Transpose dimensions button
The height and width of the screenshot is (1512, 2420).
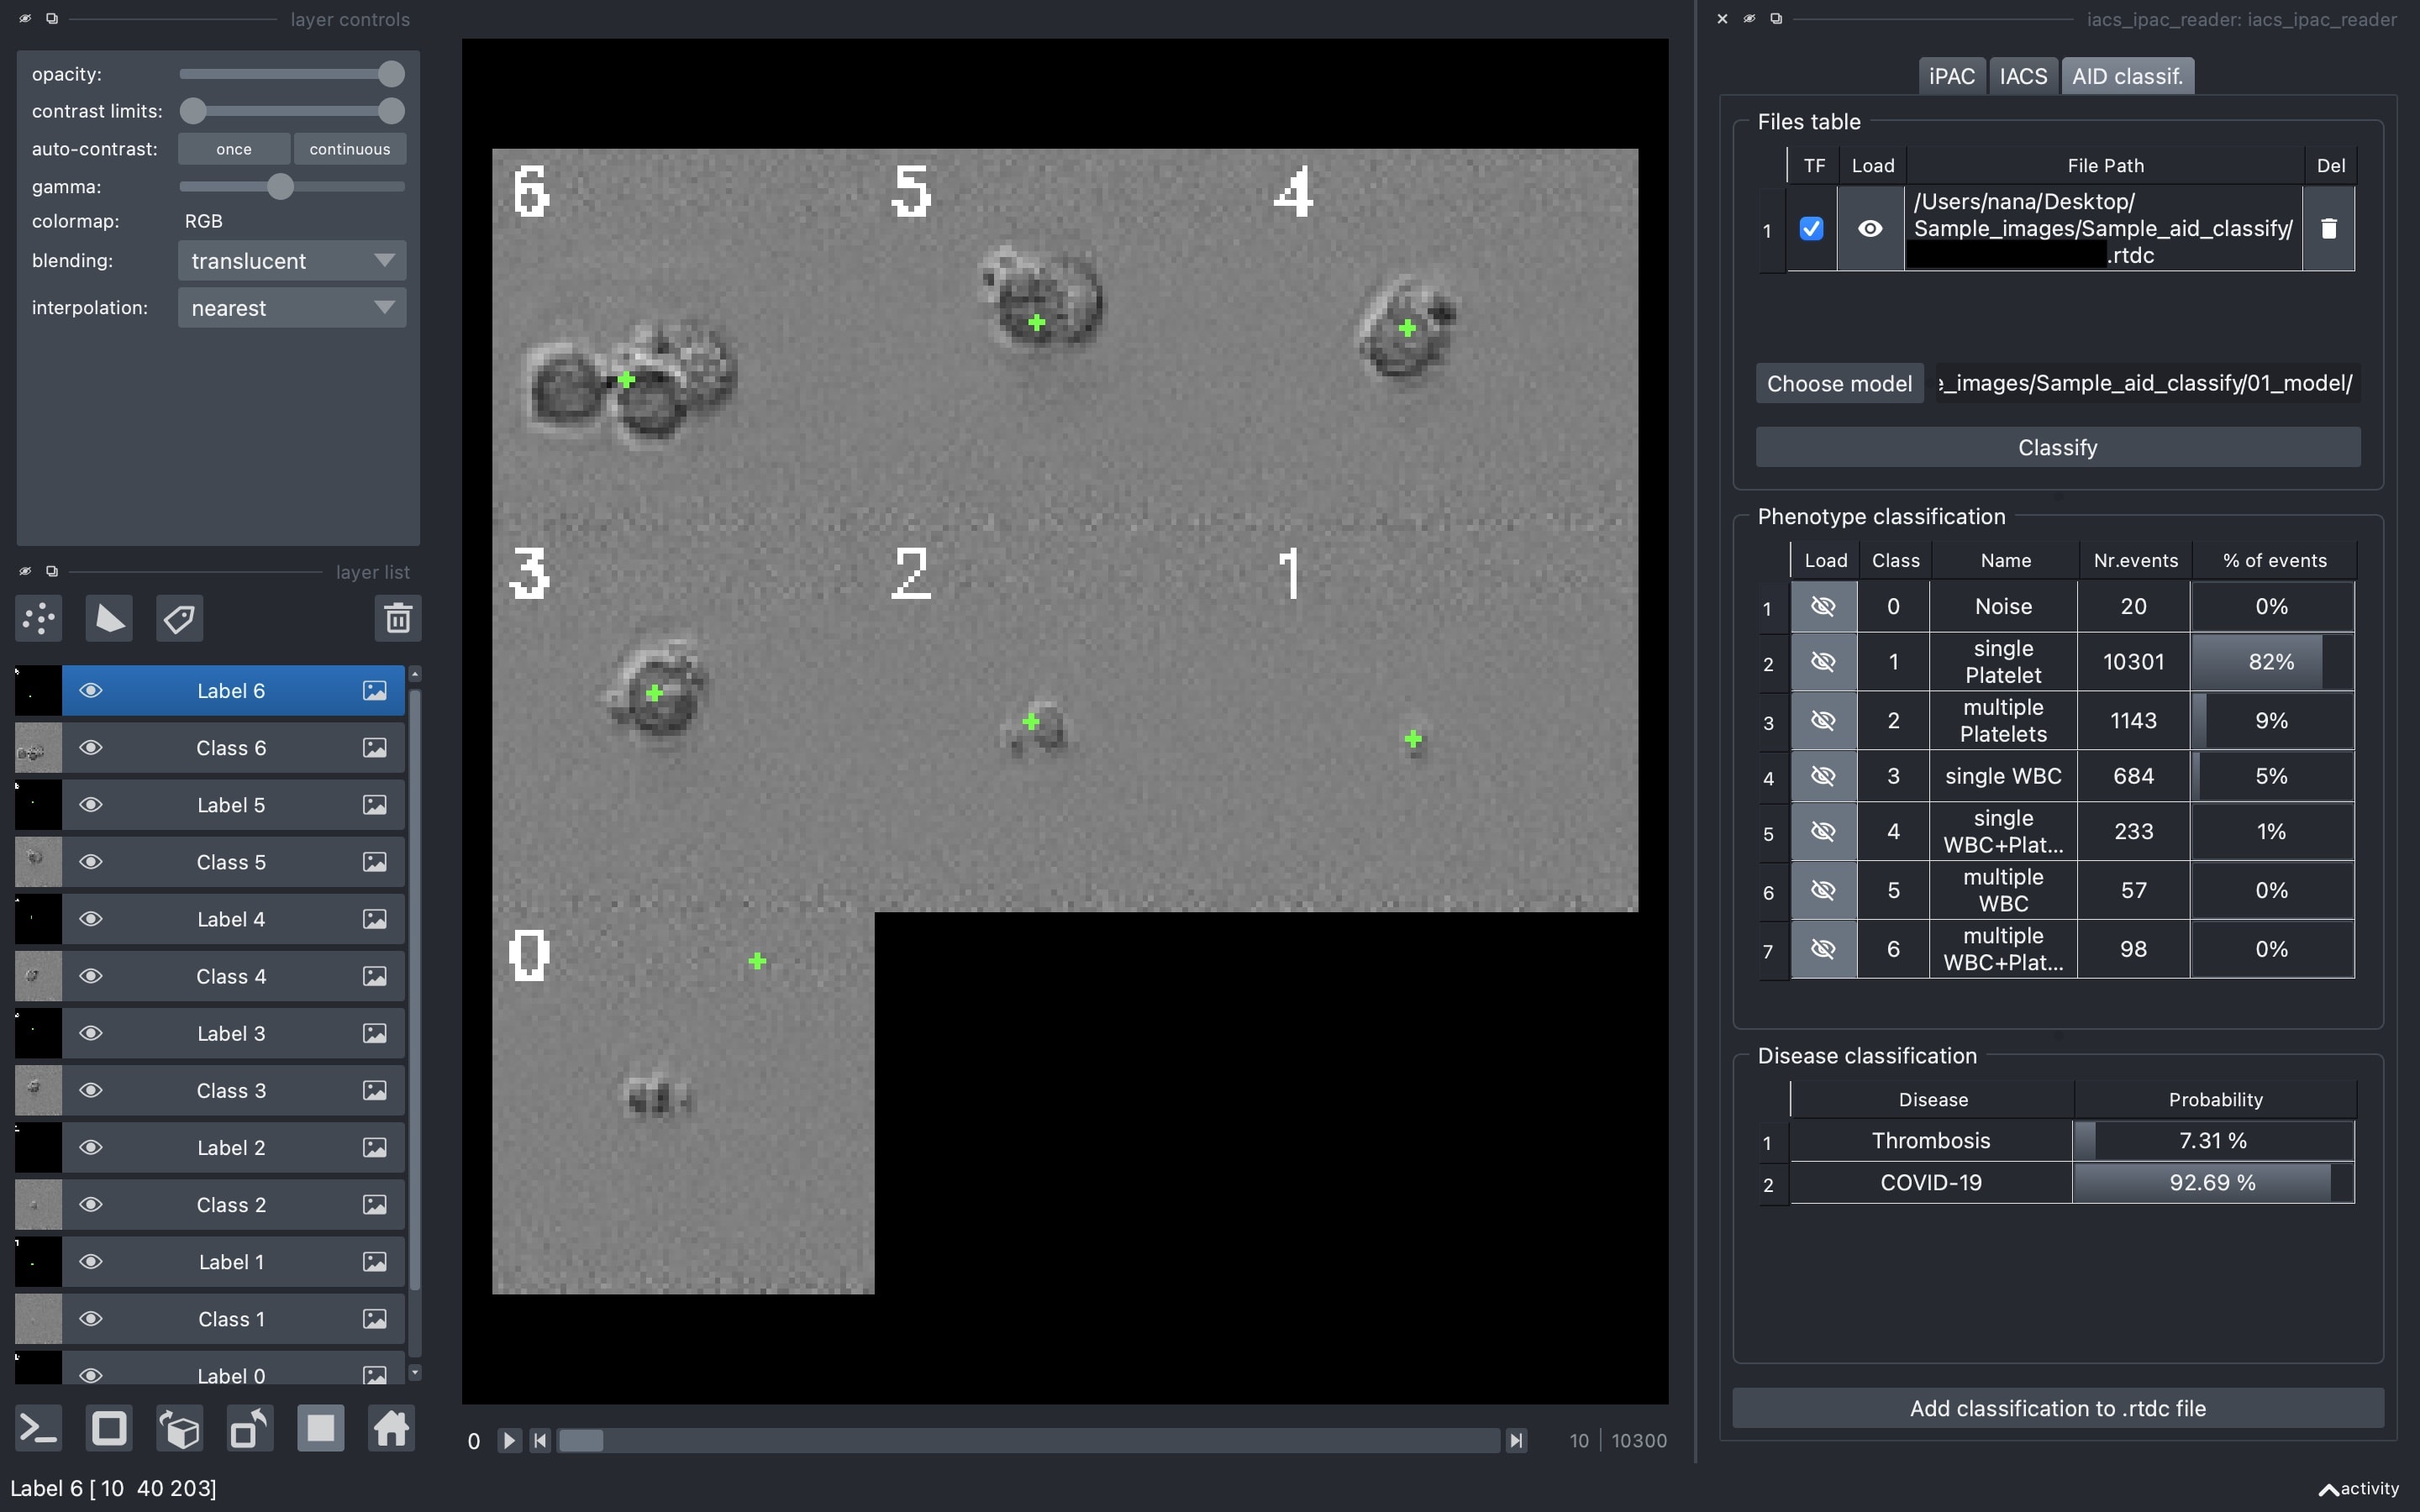click(250, 1428)
